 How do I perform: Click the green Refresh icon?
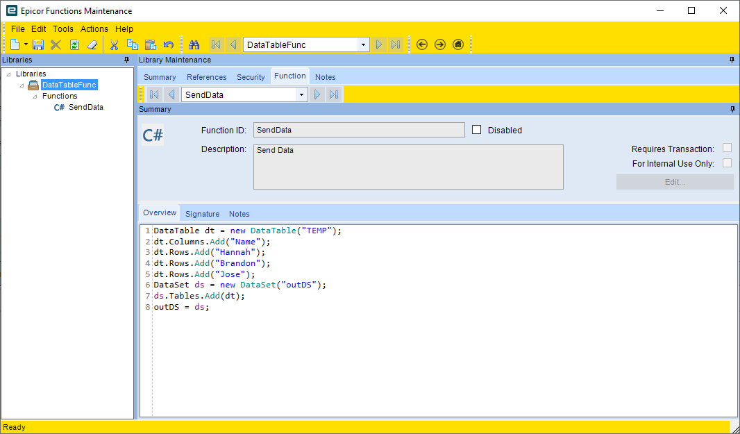pos(74,45)
